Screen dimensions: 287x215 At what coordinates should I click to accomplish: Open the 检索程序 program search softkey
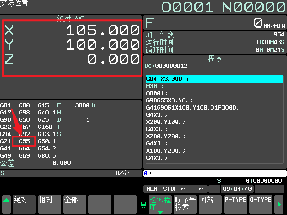pyautogui.click(x=160, y=204)
